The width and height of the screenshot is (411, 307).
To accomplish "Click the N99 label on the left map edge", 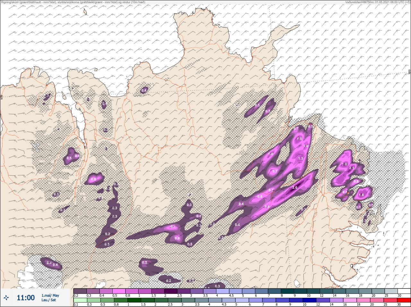I will [x=2, y=96].
